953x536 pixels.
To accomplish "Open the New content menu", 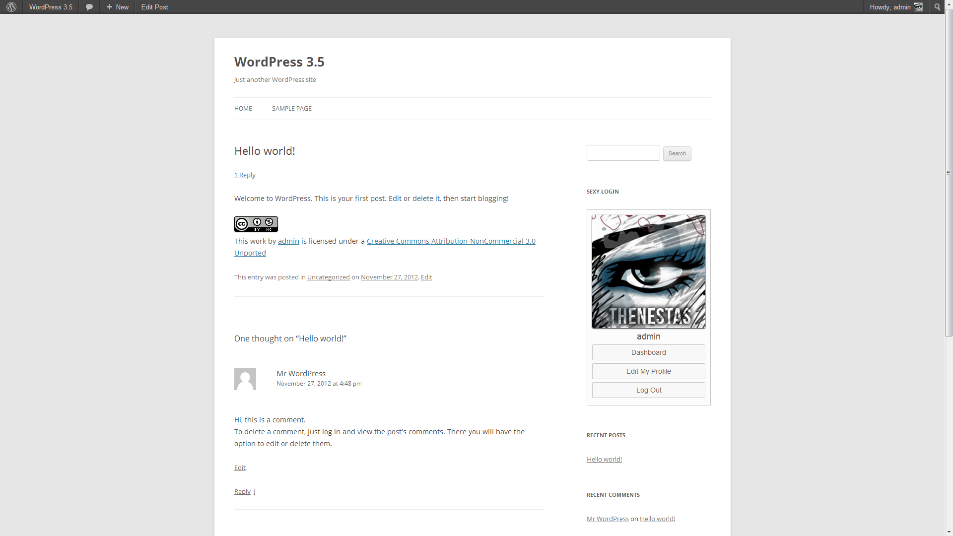I will pyautogui.click(x=118, y=7).
